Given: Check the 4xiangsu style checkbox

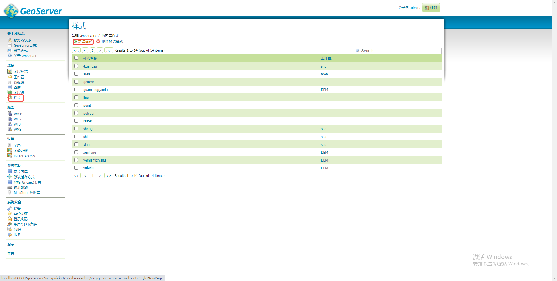Looking at the screenshot, I should point(76,66).
